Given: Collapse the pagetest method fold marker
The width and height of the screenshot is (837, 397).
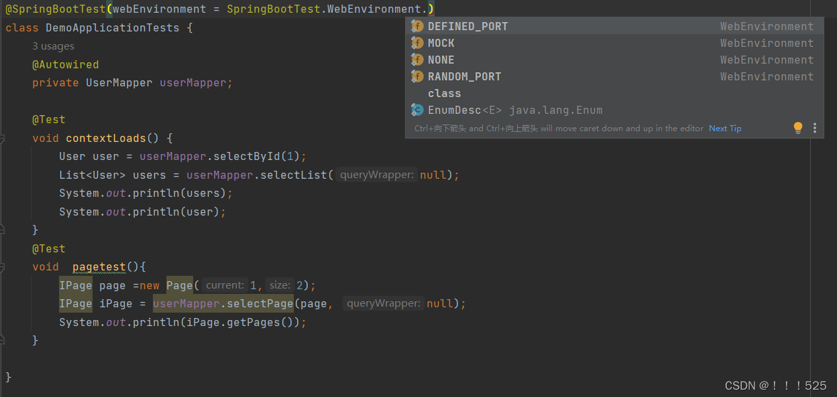Looking at the screenshot, I should 2,267.
